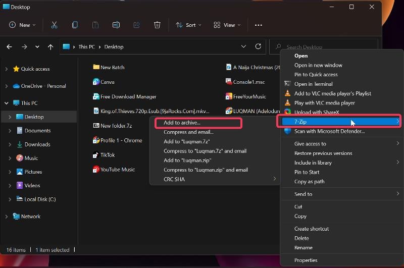Open the three-dot See more menu
404x268 pixels.
259,25
